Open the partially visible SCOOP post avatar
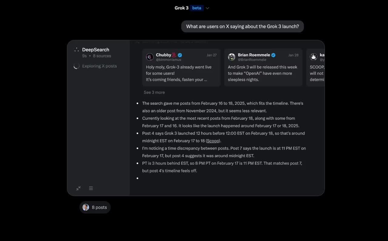 pos(313,57)
